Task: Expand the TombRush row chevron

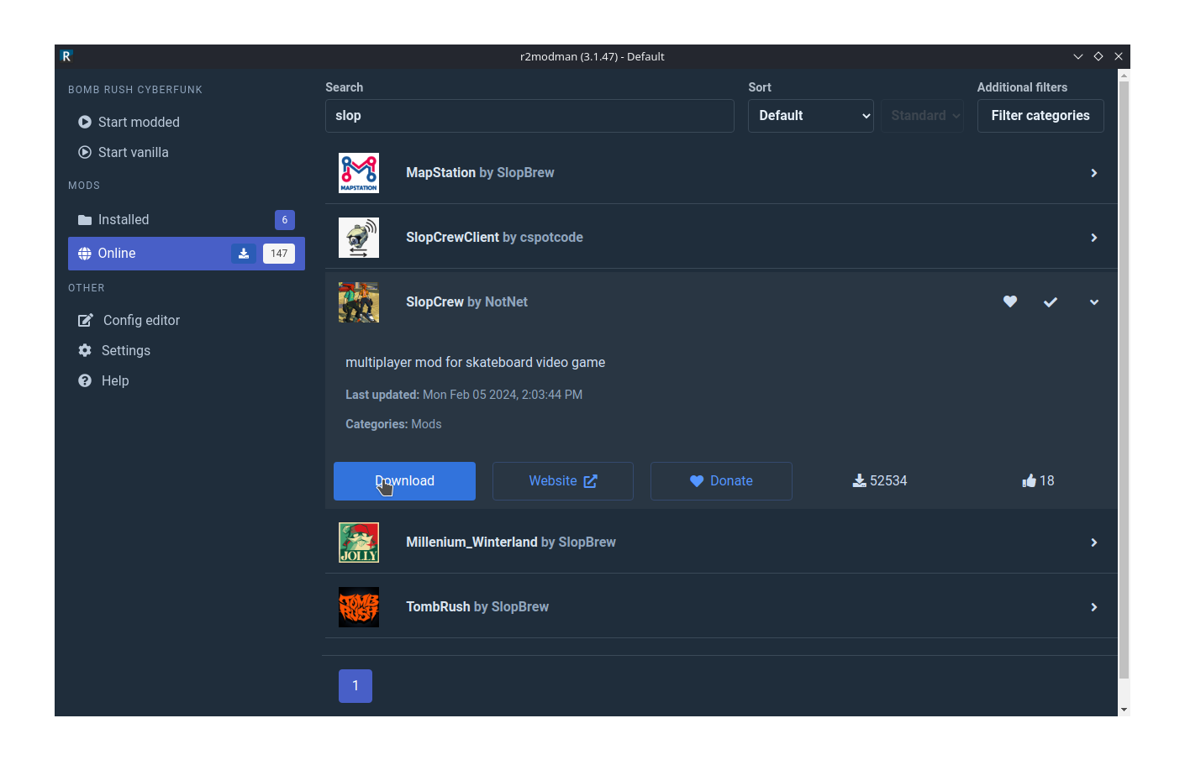Action: pyautogui.click(x=1094, y=607)
